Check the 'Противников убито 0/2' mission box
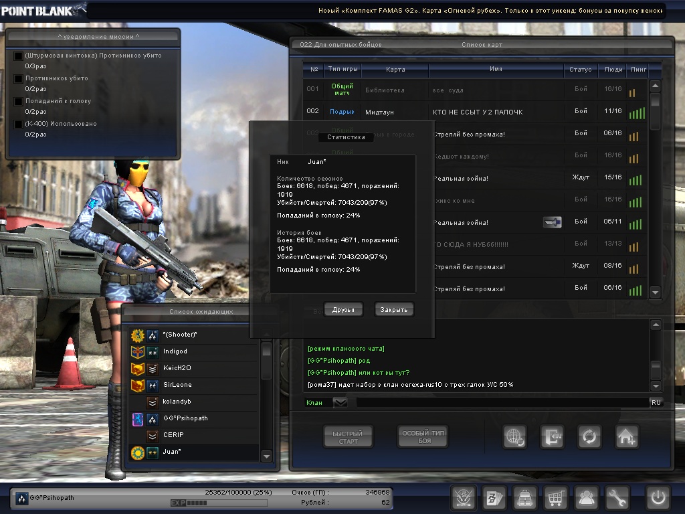 18,79
